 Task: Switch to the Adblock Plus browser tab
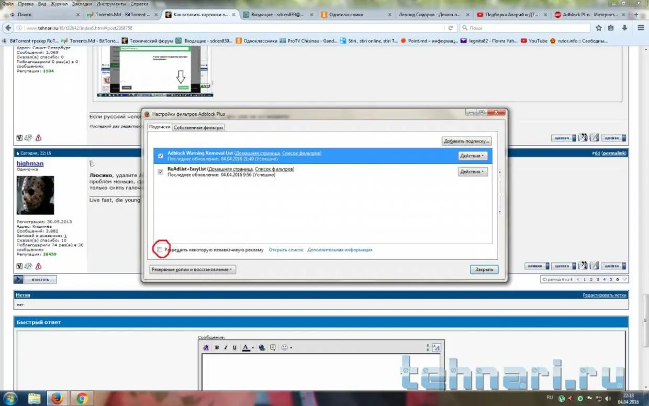tap(590, 15)
